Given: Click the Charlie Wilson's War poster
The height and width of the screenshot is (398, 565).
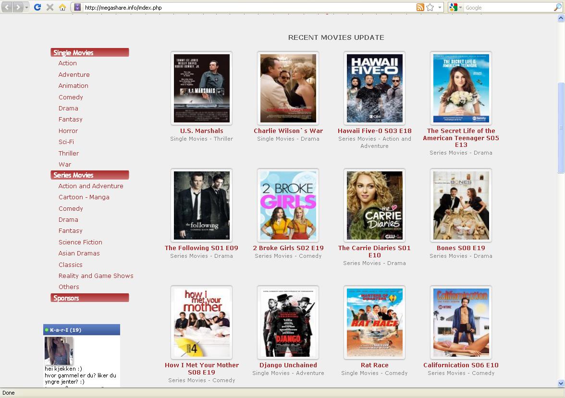Looking at the screenshot, I should click(288, 88).
